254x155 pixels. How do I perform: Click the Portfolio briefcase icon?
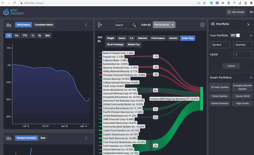[213, 24]
